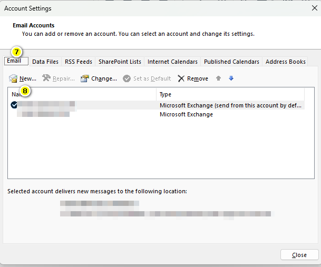
Task: Switch to the Email tab
Action: [x=14, y=61]
